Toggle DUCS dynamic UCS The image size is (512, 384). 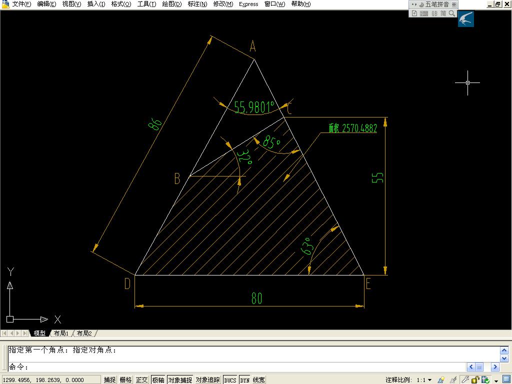(230, 380)
